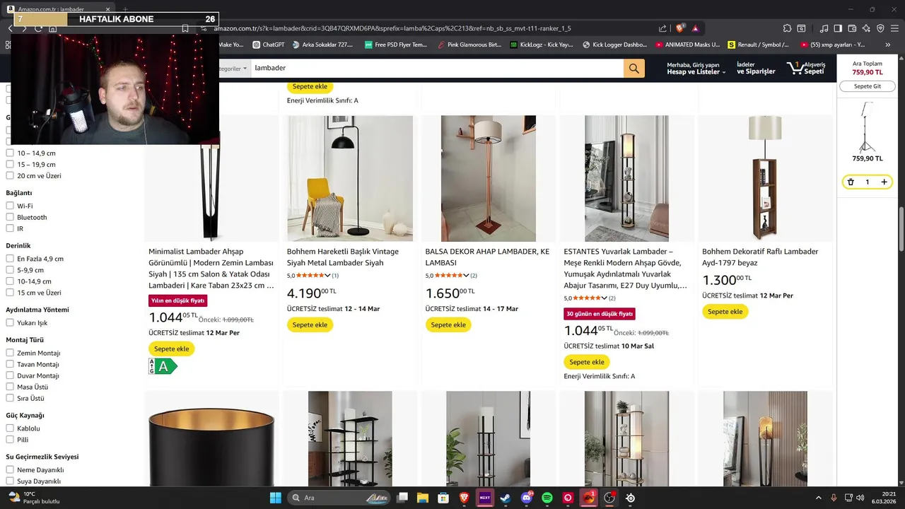
Task: Enable the Zemin Montajı filter checkbox
Action: pos(10,353)
